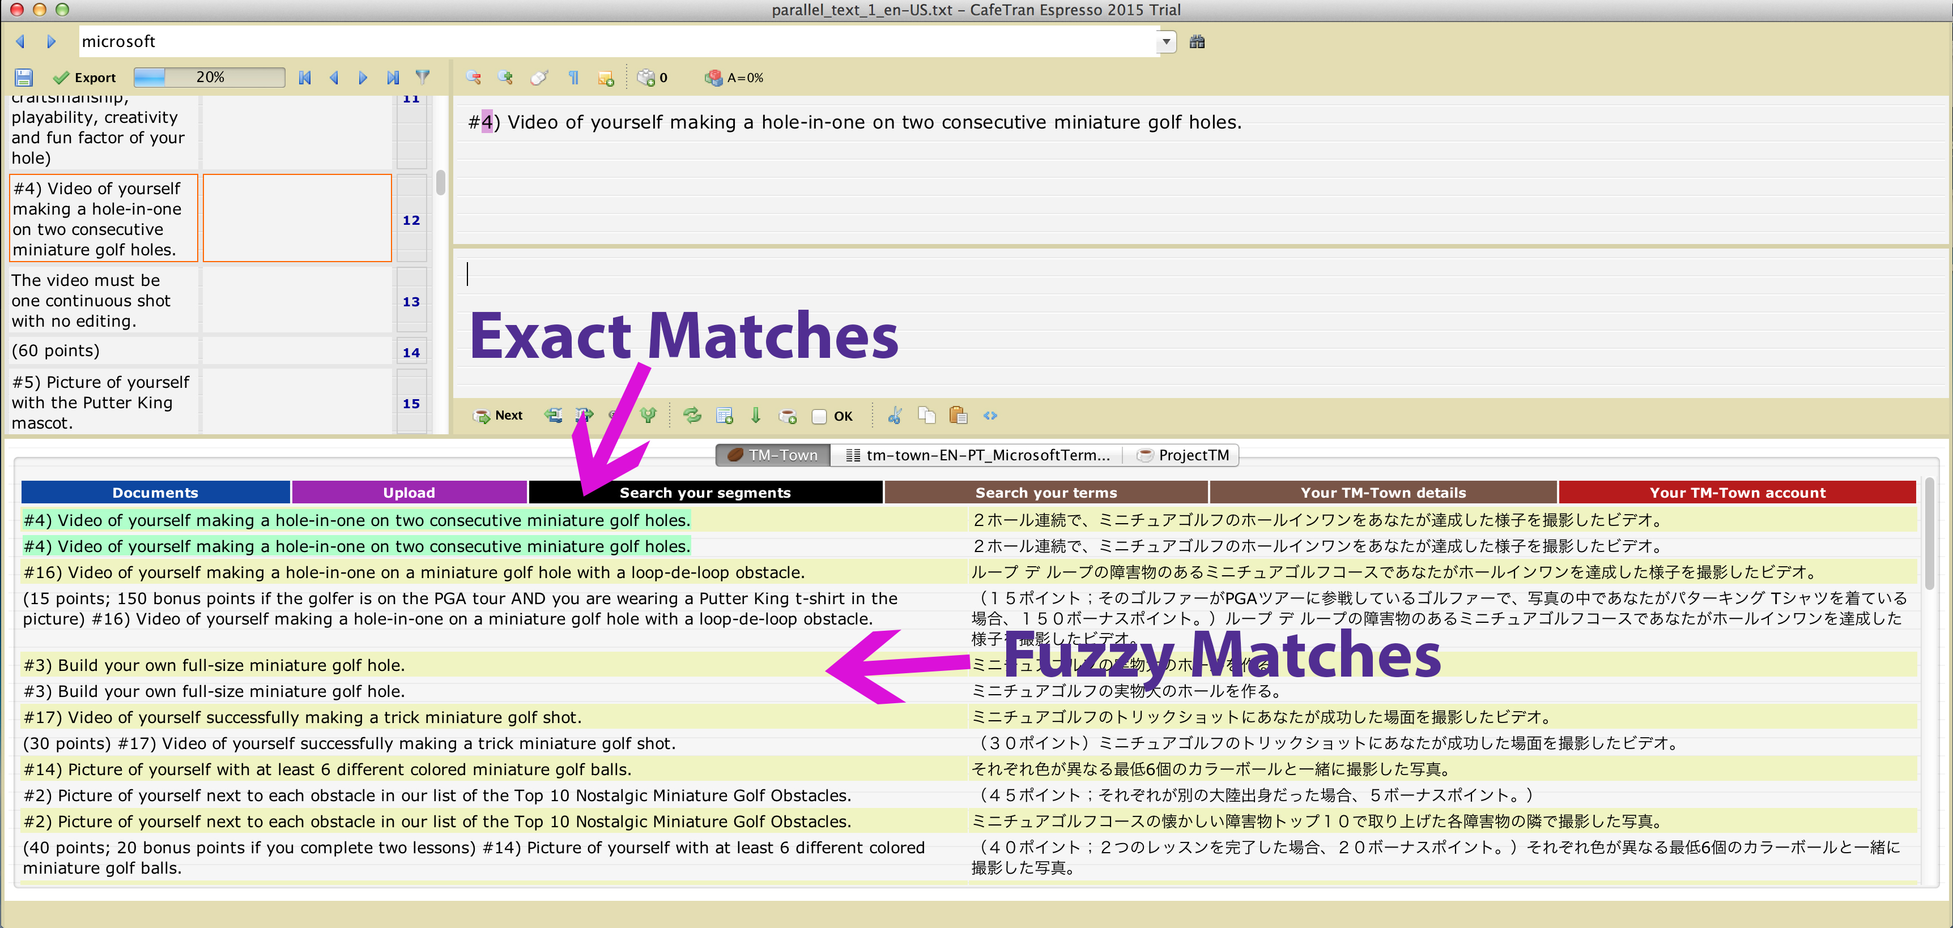Click the A=0% auto-assembling indicator icon
Screen dimensions: 1953x928
click(715, 77)
